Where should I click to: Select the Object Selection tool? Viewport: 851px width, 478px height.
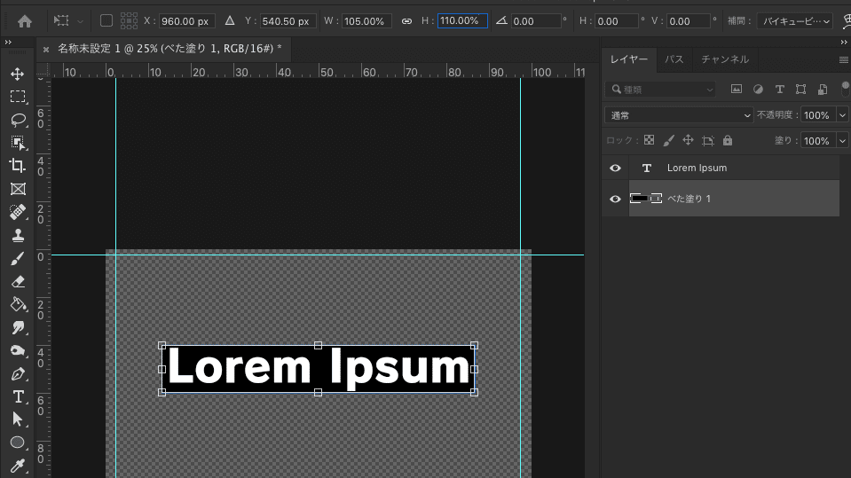(x=18, y=143)
